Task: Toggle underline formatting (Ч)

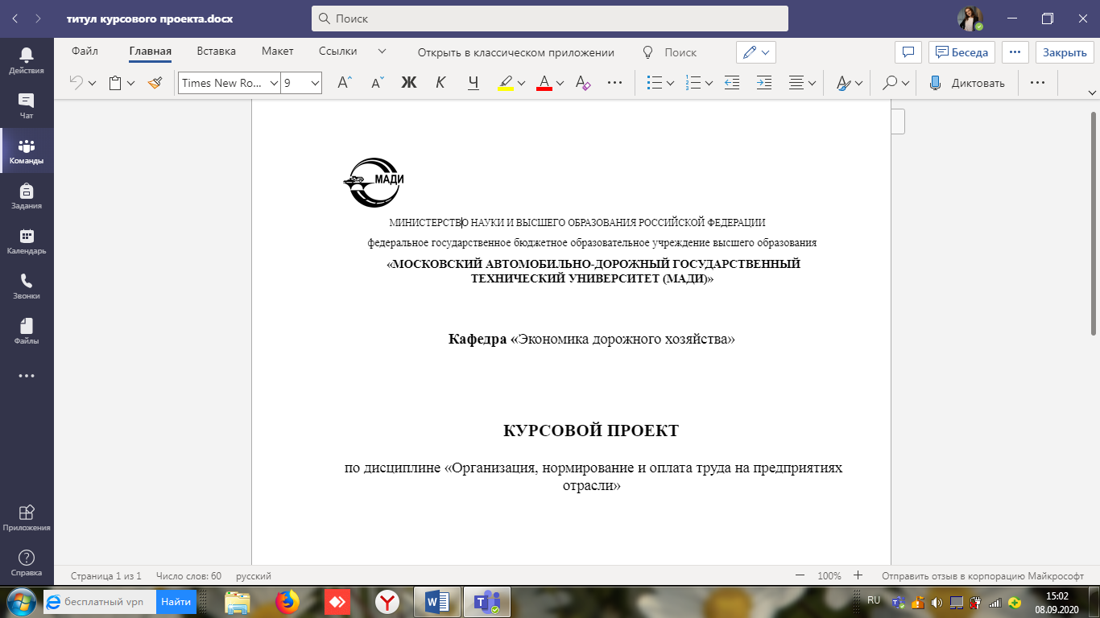Action: click(x=473, y=83)
